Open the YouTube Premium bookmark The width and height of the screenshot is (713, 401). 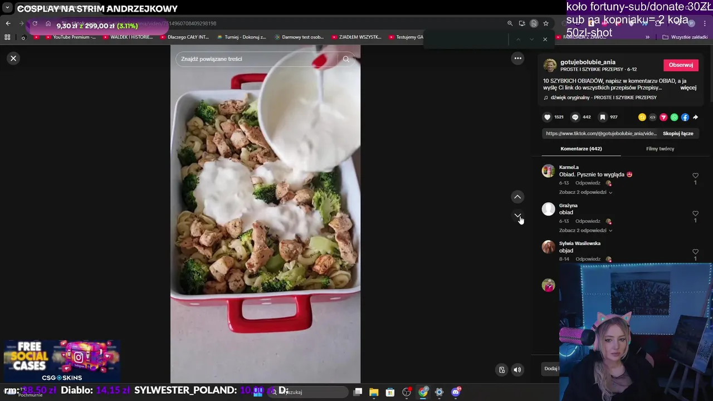[70, 37]
